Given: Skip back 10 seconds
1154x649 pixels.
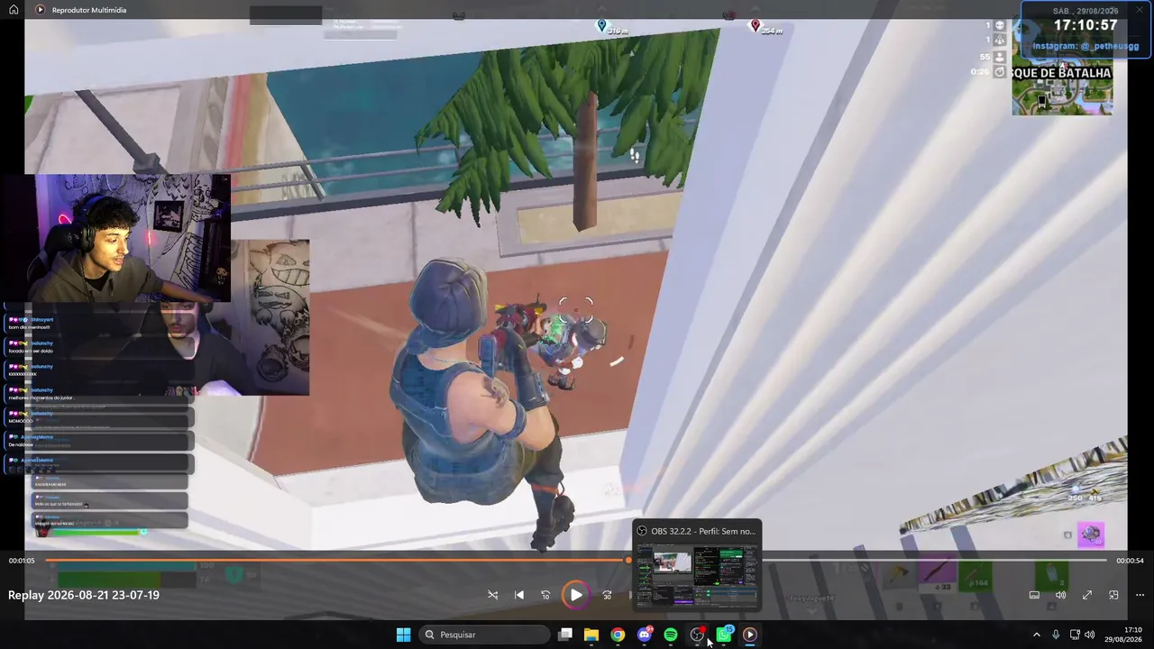Looking at the screenshot, I should point(545,595).
